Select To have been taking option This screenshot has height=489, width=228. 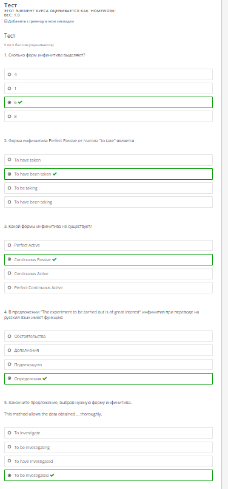pyautogui.click(x=109, y=202)
